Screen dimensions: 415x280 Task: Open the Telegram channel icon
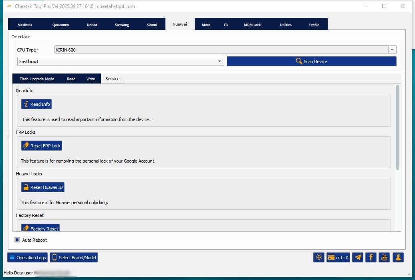pyautogui.click(x=358, y=258)
